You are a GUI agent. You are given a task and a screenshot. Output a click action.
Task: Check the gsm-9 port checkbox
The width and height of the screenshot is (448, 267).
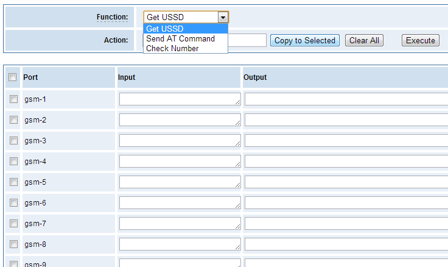(13, 264)
